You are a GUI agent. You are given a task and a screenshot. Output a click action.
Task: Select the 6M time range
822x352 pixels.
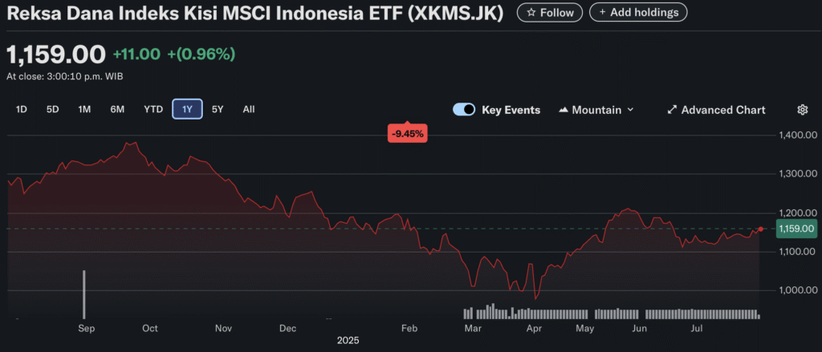(117, 110)
